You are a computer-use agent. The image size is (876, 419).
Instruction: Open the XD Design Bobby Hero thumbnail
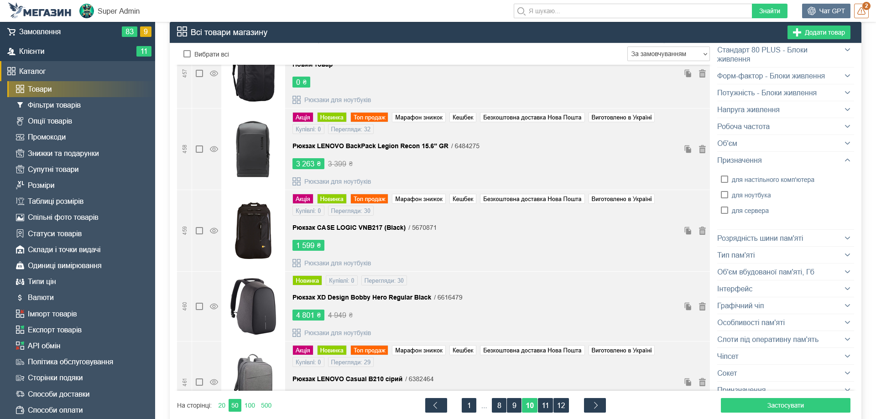[x=253, y=306]
